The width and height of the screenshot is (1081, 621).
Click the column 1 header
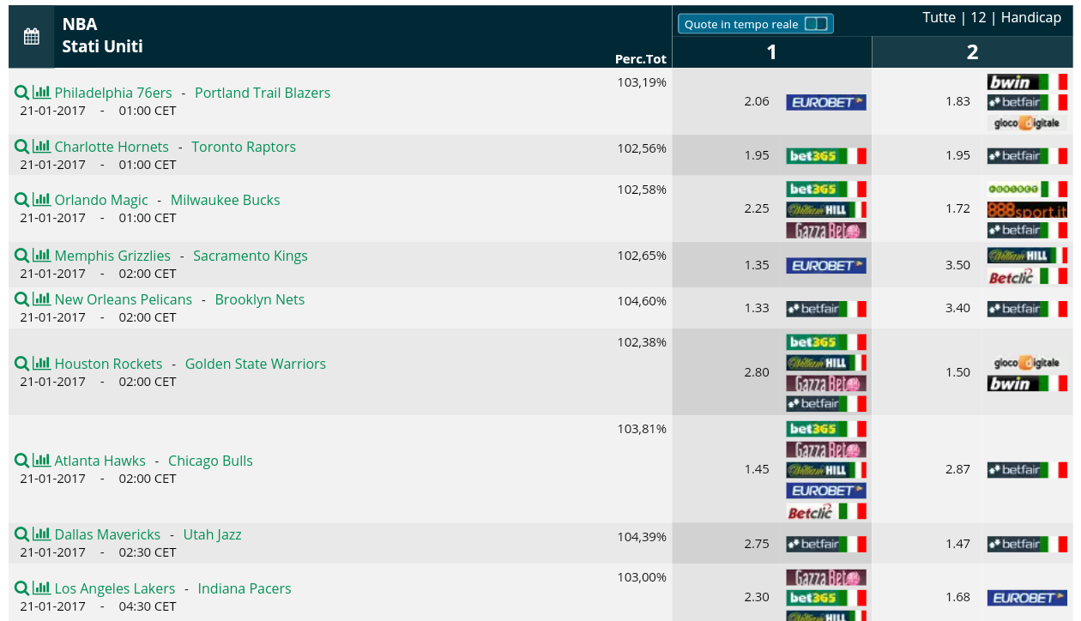771,52
